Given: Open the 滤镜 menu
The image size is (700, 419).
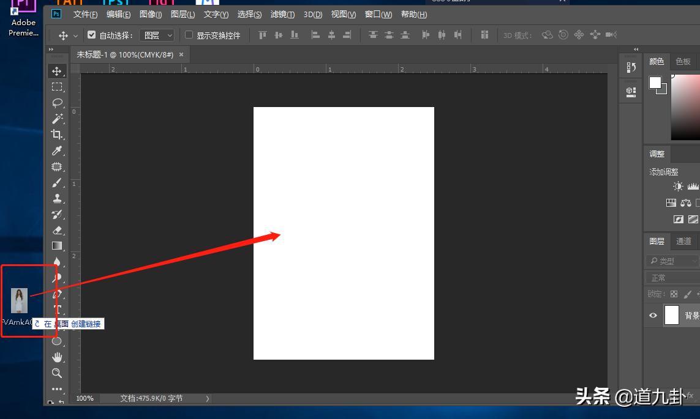Looking at the screenshot, I should click(282, 15).
